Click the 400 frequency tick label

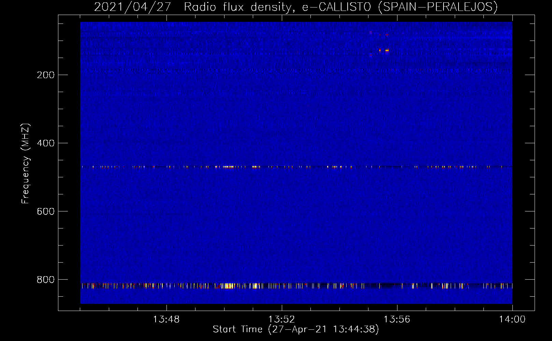coord(46,143)
